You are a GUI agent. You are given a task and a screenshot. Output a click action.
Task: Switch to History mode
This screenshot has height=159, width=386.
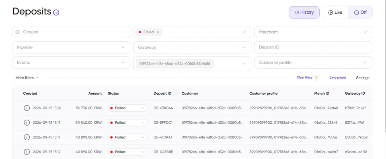pyautogui.click(x=304, y=12)
